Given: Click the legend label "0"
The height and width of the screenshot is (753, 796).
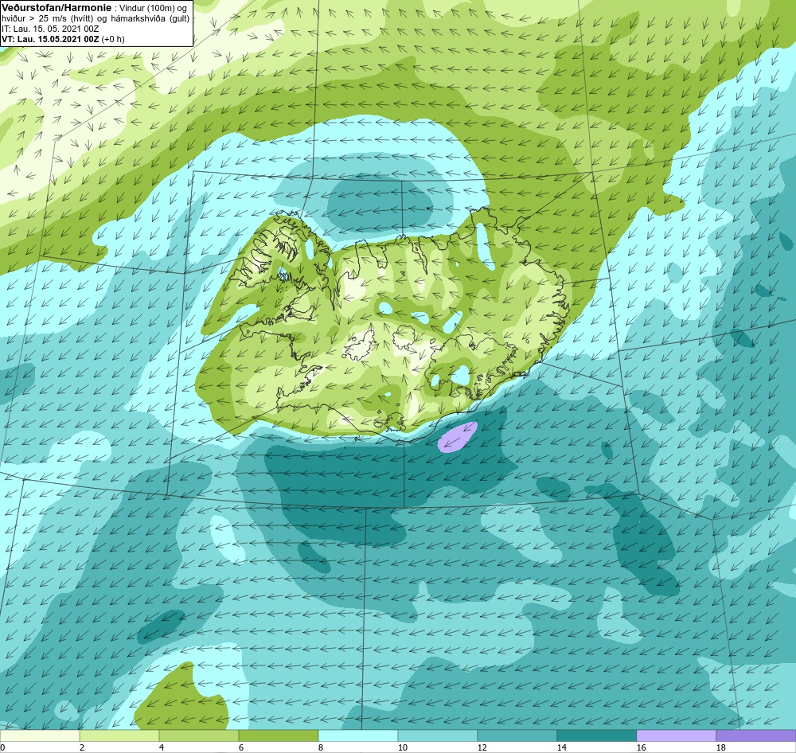Looking at the screenshot, I should tap(2, 747).
